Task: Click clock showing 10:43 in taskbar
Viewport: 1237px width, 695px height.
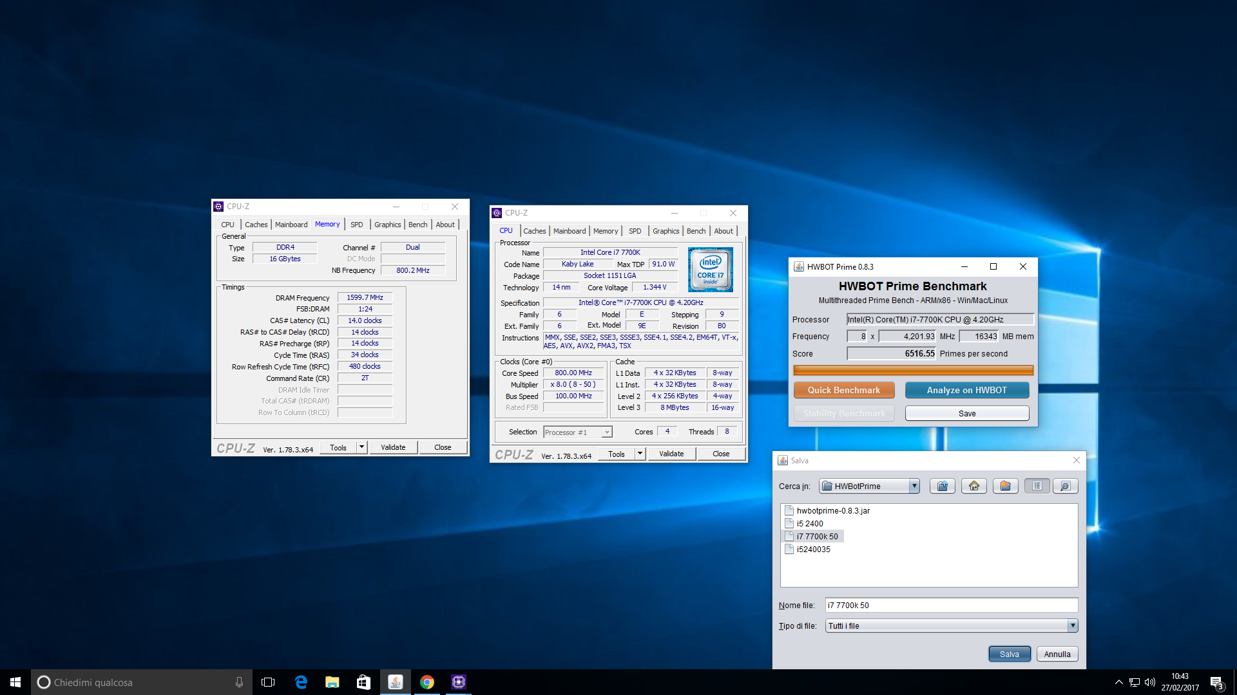Action: click(x=1180, y=676)
